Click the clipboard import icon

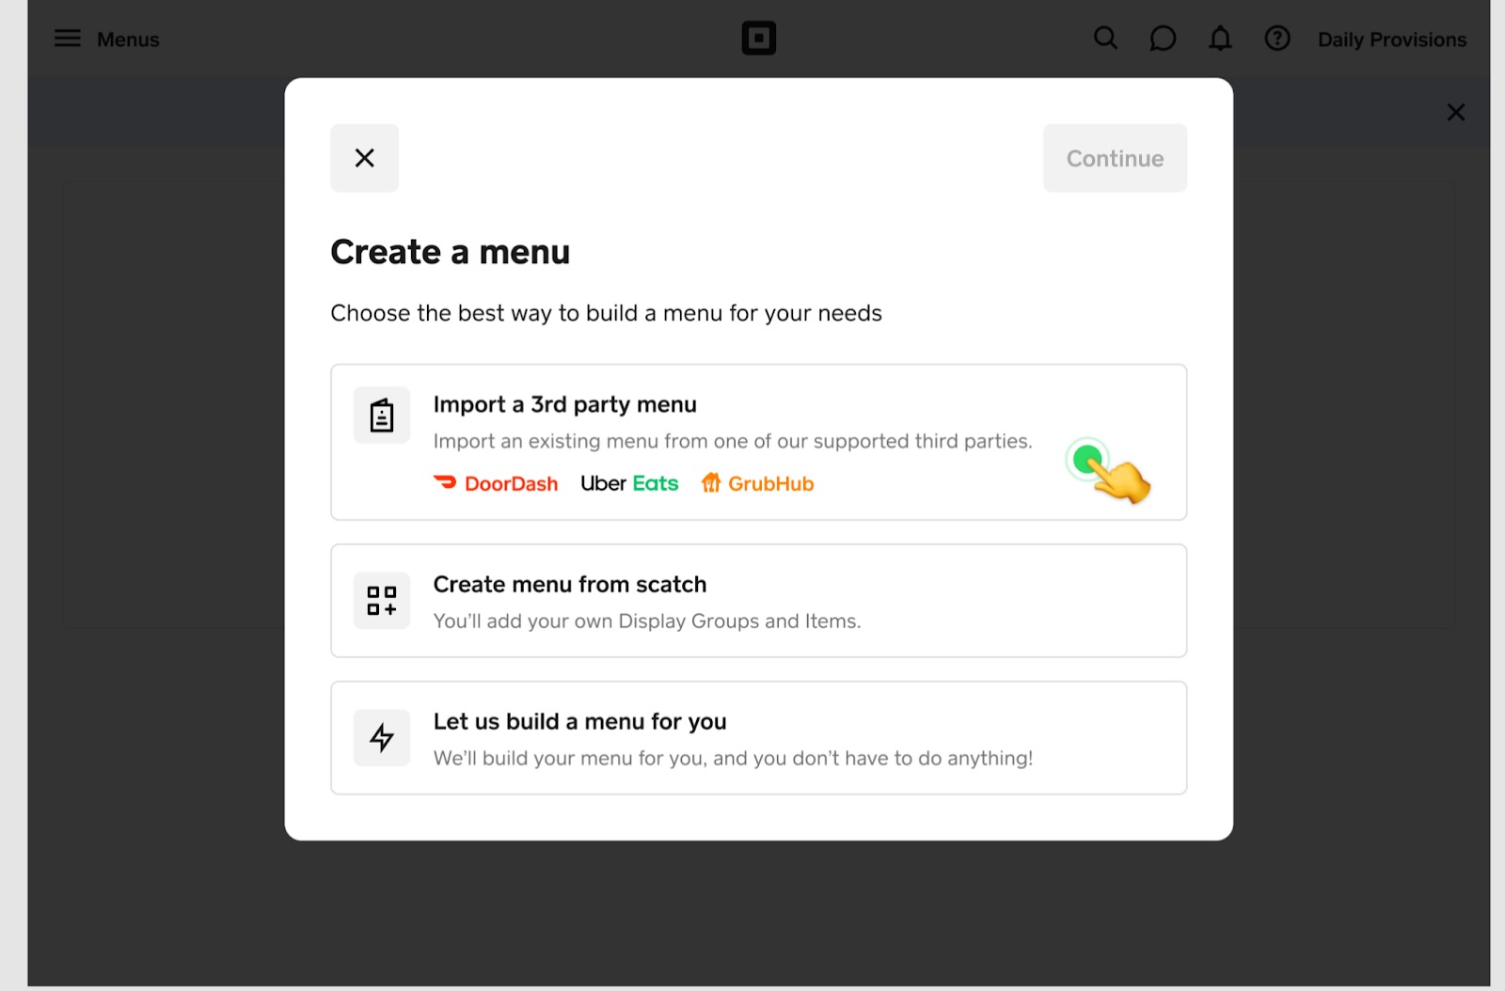(382, 415)
